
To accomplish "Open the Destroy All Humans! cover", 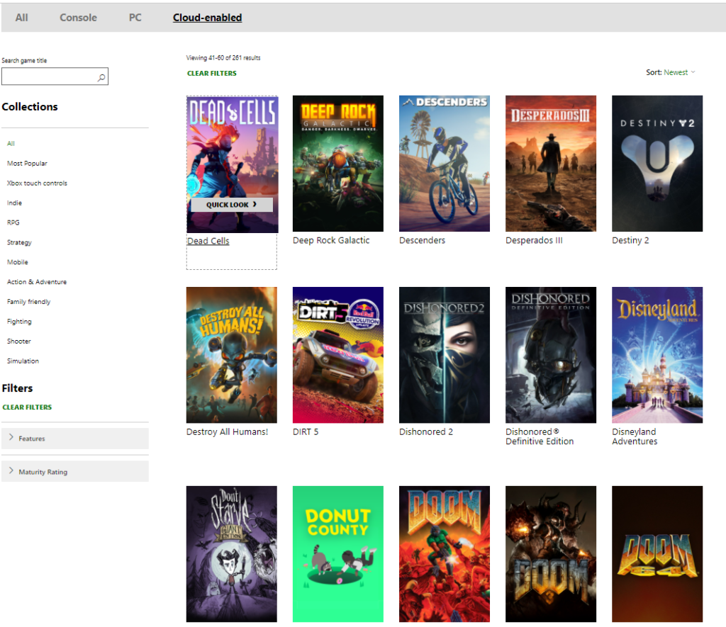I will pyautogui.click(x=231, y=354).
